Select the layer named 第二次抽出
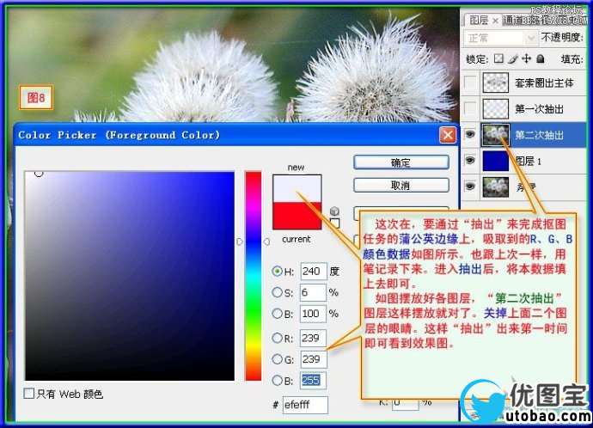This screenshot has height=428, width=593. pyautogui.click(x=540, y=135)
